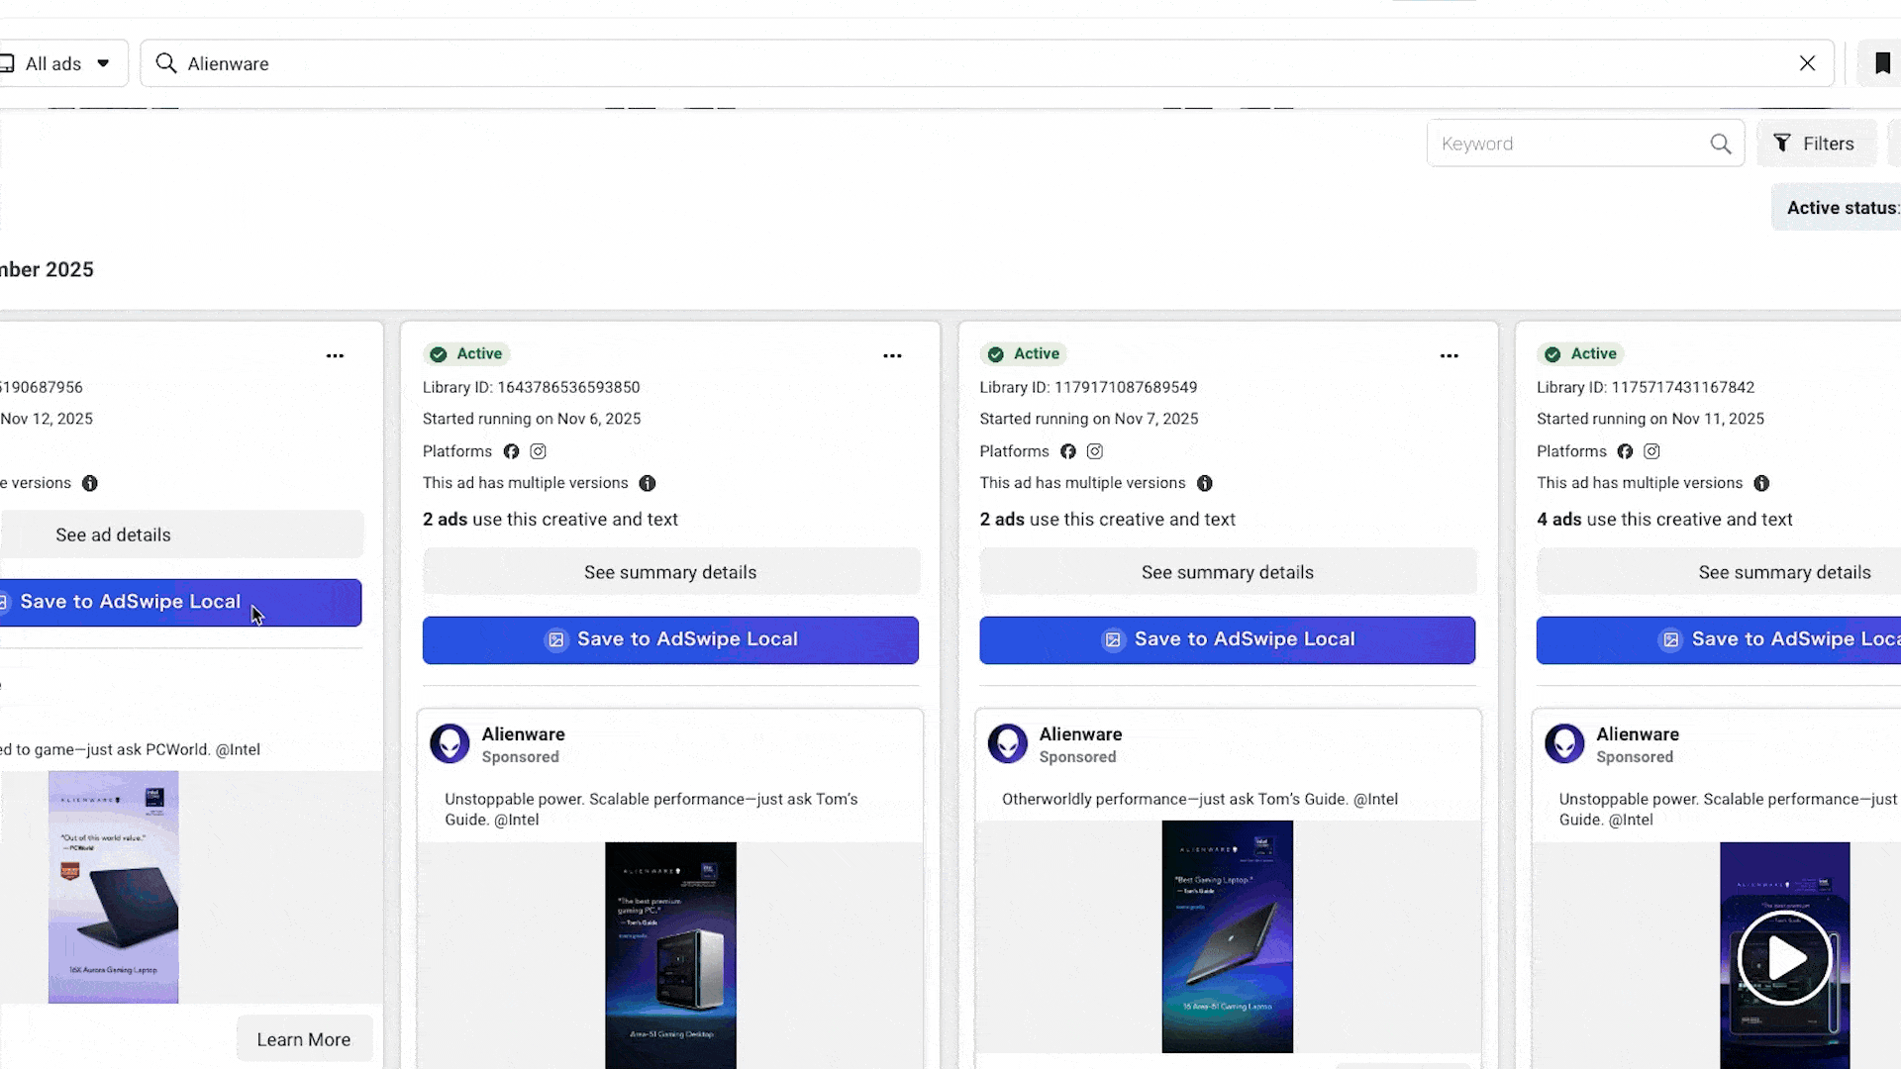Click Library ID: 1175717431167842 text

click(x=1646, y=387)
